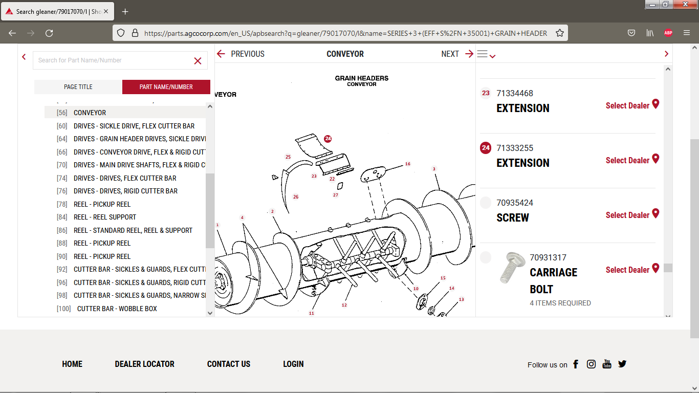Click the main page scrollbar thumb

pos(694,238)
